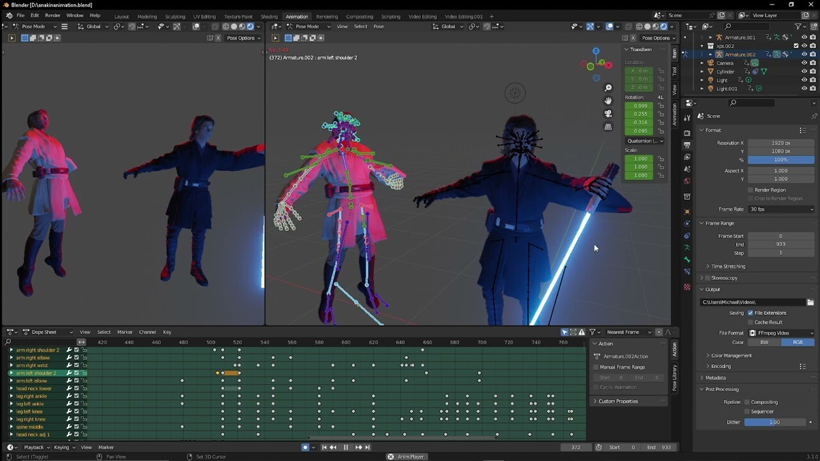Enable Manual Frame Range in Action panel
Viewport: 820px width, 461px height.
[x=596, y=367]
